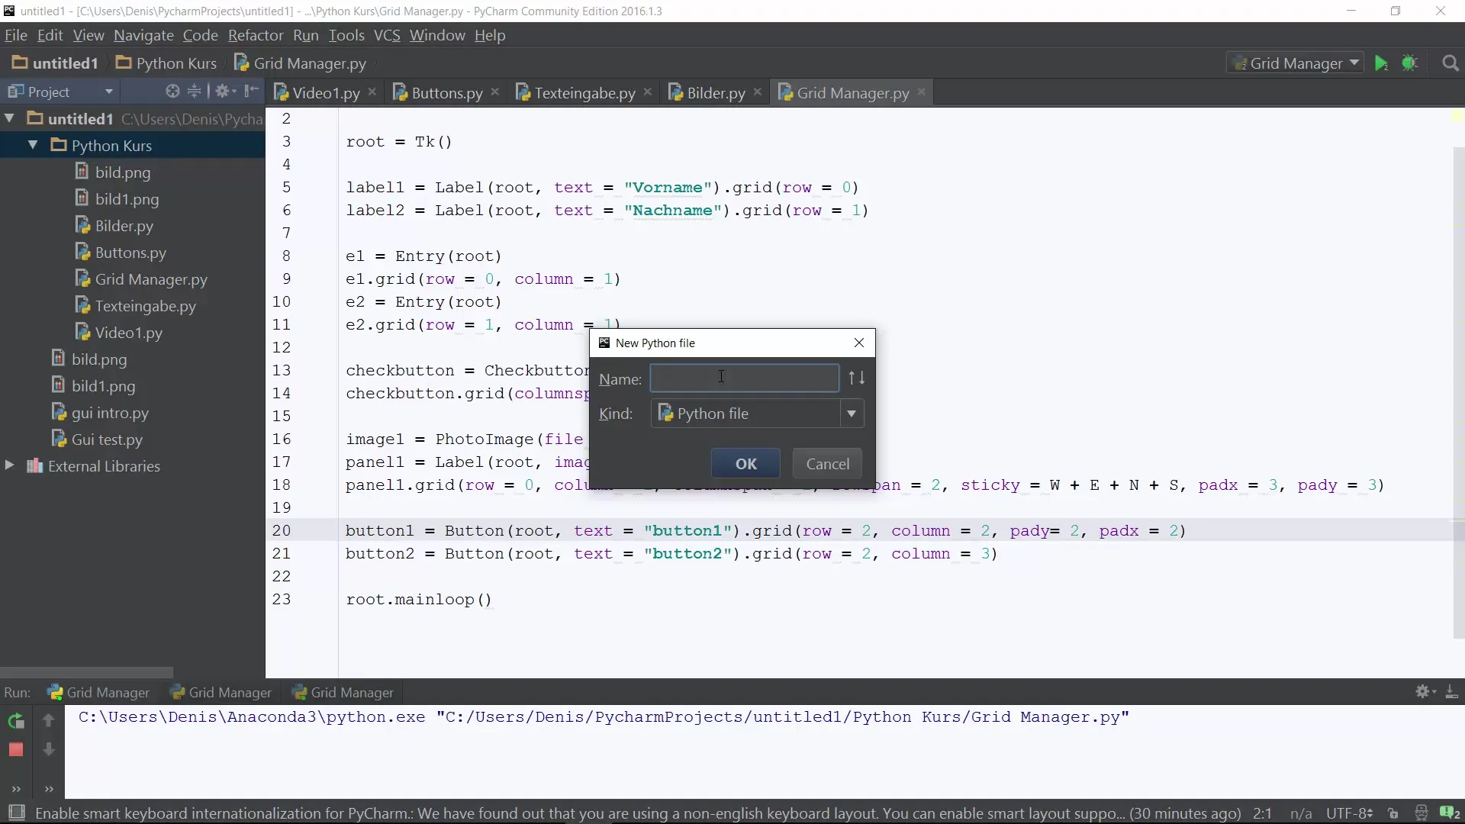Click the 2:1 cursor position in status bar
1465x824 pixels.
tap(1262, 813)
